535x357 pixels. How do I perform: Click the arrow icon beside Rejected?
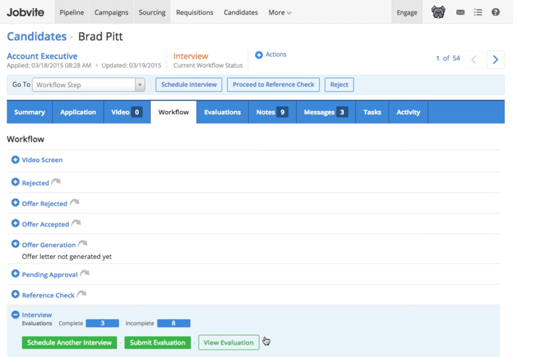click(x=56, y=182)
